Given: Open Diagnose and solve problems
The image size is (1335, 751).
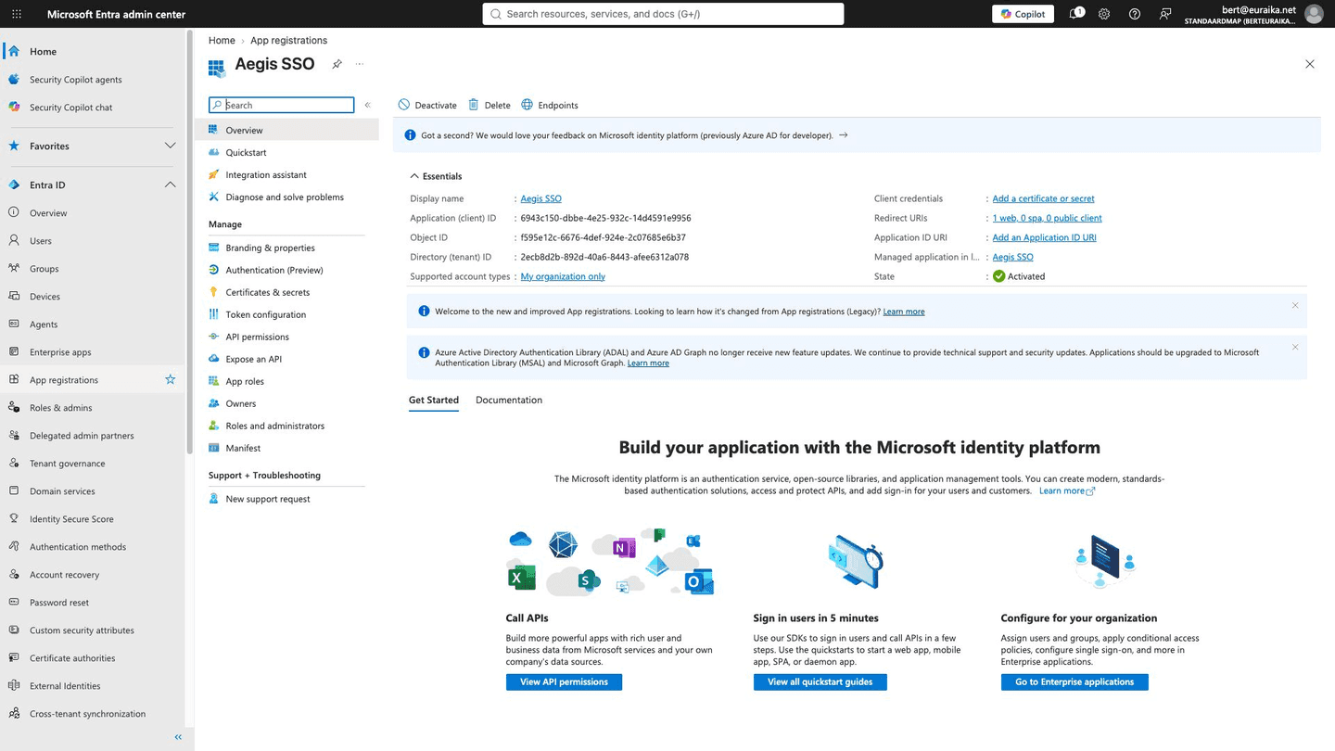Looking at the screenshot, I should pos(286,197).
